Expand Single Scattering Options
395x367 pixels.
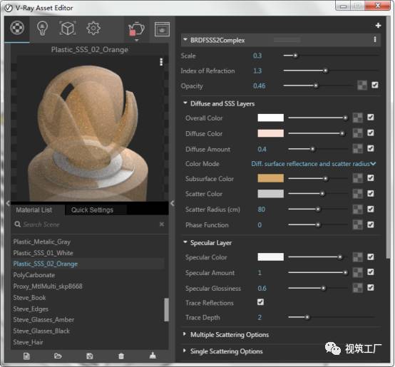[x=185, y=351]
